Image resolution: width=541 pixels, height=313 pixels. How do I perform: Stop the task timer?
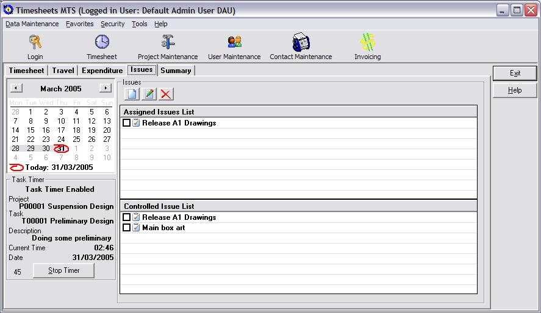tap(64, 270)
